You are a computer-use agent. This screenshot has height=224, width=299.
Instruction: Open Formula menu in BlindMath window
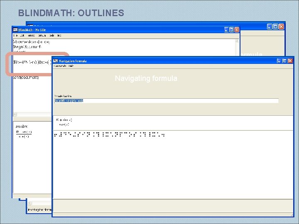pos(42,35)
